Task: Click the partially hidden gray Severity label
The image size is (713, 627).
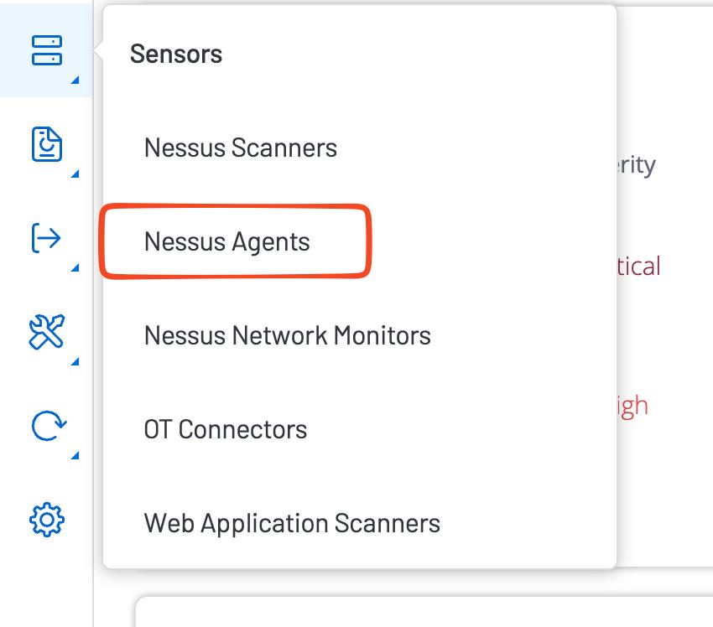Action: point(636,165)
